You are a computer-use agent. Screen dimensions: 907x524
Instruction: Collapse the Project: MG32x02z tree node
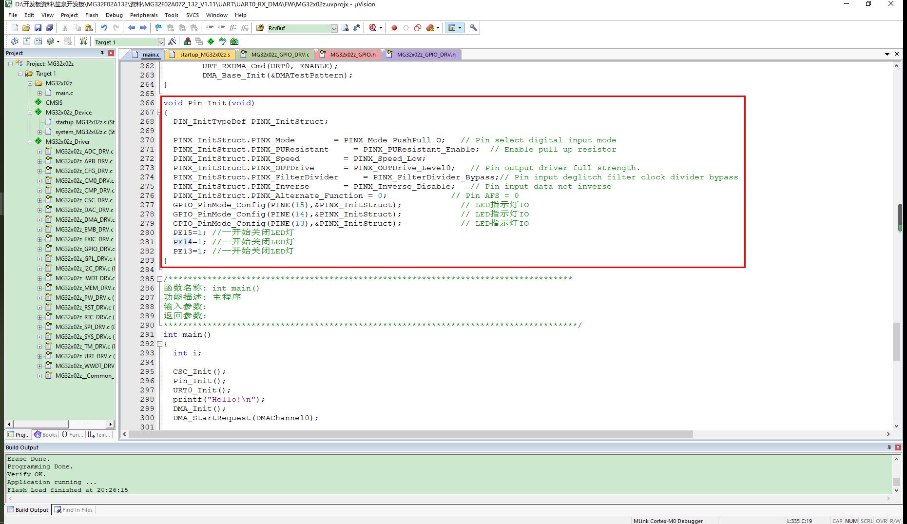(10, 64)
